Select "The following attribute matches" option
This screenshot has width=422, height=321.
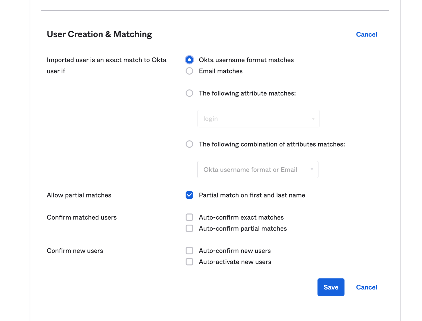click(x=189, y=93)
